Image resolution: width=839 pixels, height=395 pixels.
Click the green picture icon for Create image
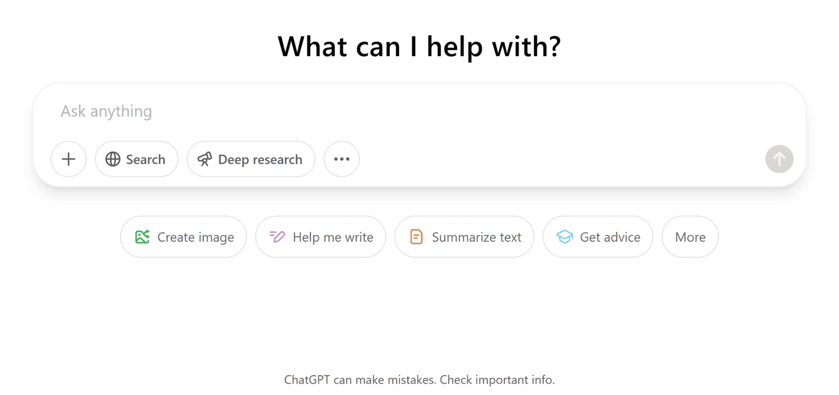[142, 237]
